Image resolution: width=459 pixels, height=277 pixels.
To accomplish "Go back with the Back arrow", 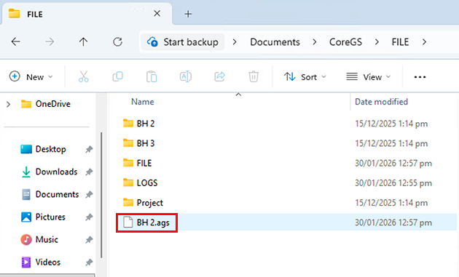I will click(x=16, y=41).
